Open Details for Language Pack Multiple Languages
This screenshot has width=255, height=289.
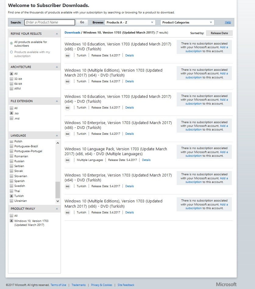146,160
